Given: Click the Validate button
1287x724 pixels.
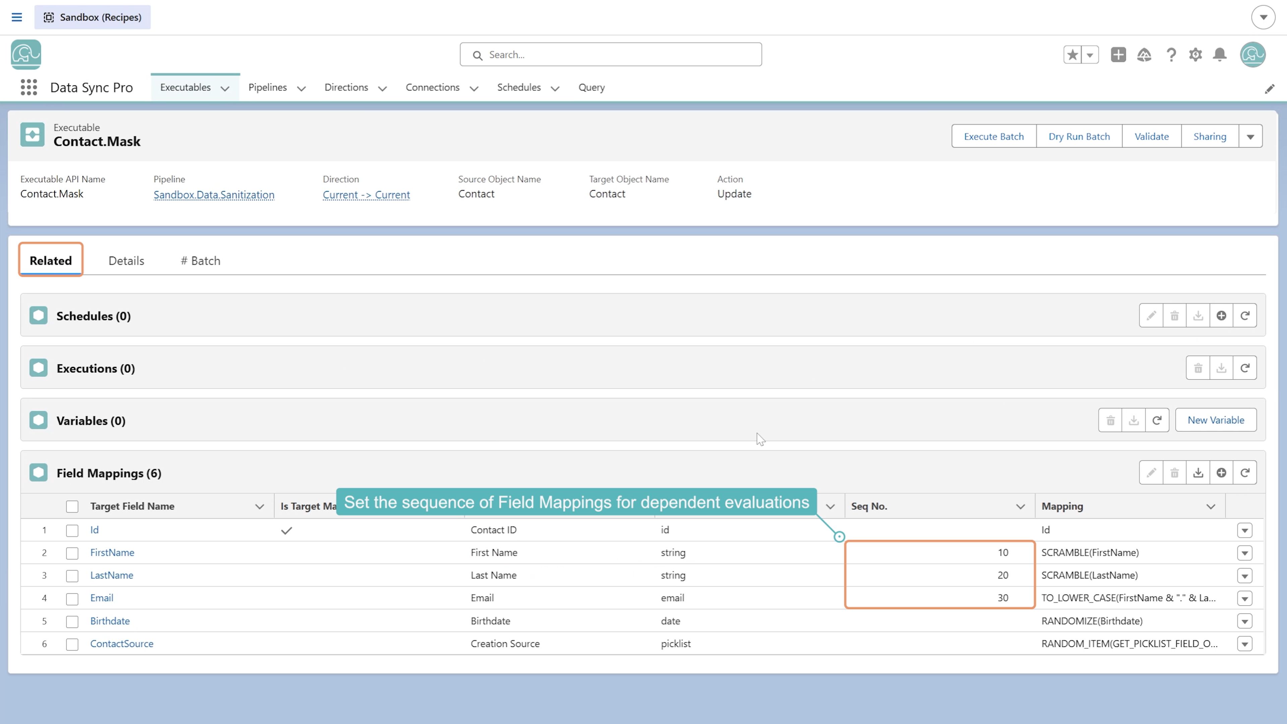Looking at the screenshot, I should pyautogui.click(x=1152, y=136).
